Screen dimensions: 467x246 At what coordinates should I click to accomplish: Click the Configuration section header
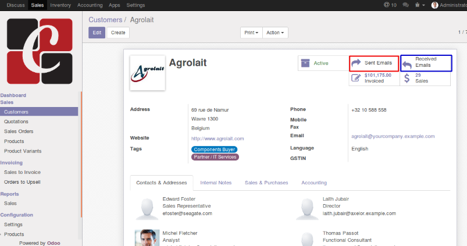(17, 215)
